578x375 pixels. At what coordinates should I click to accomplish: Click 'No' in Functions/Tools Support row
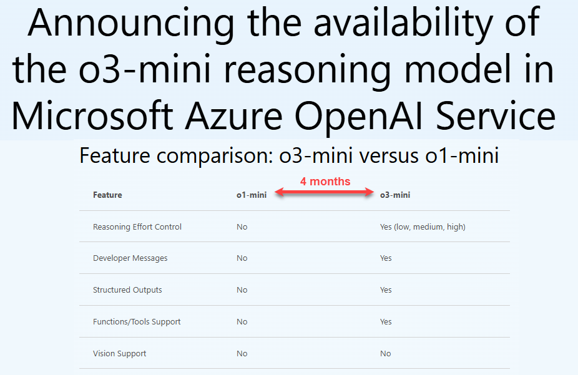(242, 321)
